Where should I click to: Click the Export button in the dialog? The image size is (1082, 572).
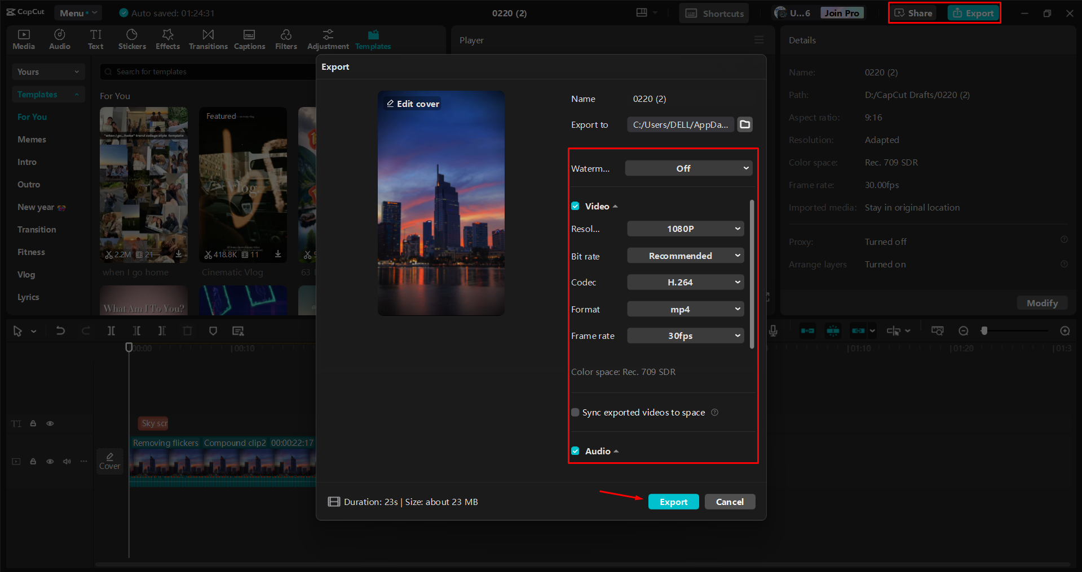[673, 502]
